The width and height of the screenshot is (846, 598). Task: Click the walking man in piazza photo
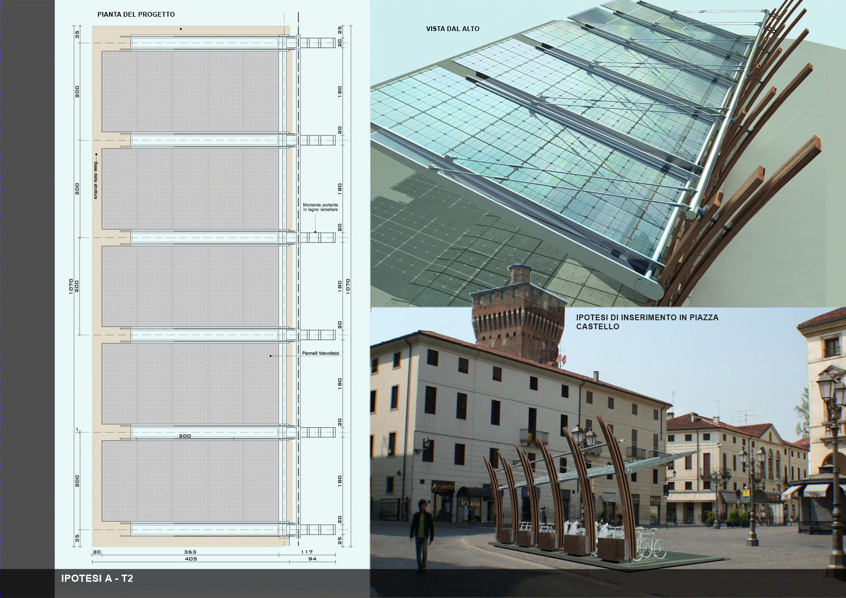(x=422, y=536)
